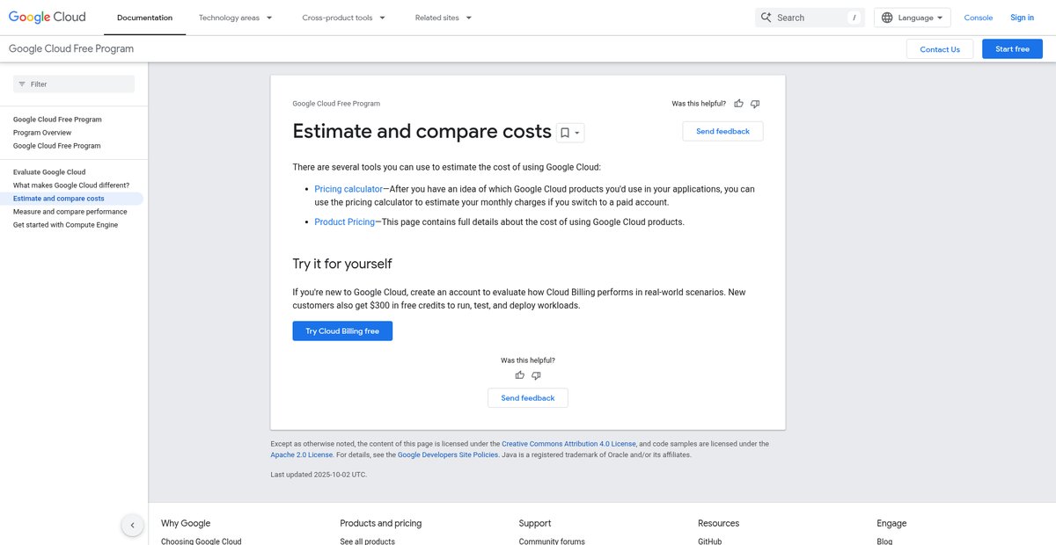Open Blog footer link

pyautogui.click(x=884, y=541)
